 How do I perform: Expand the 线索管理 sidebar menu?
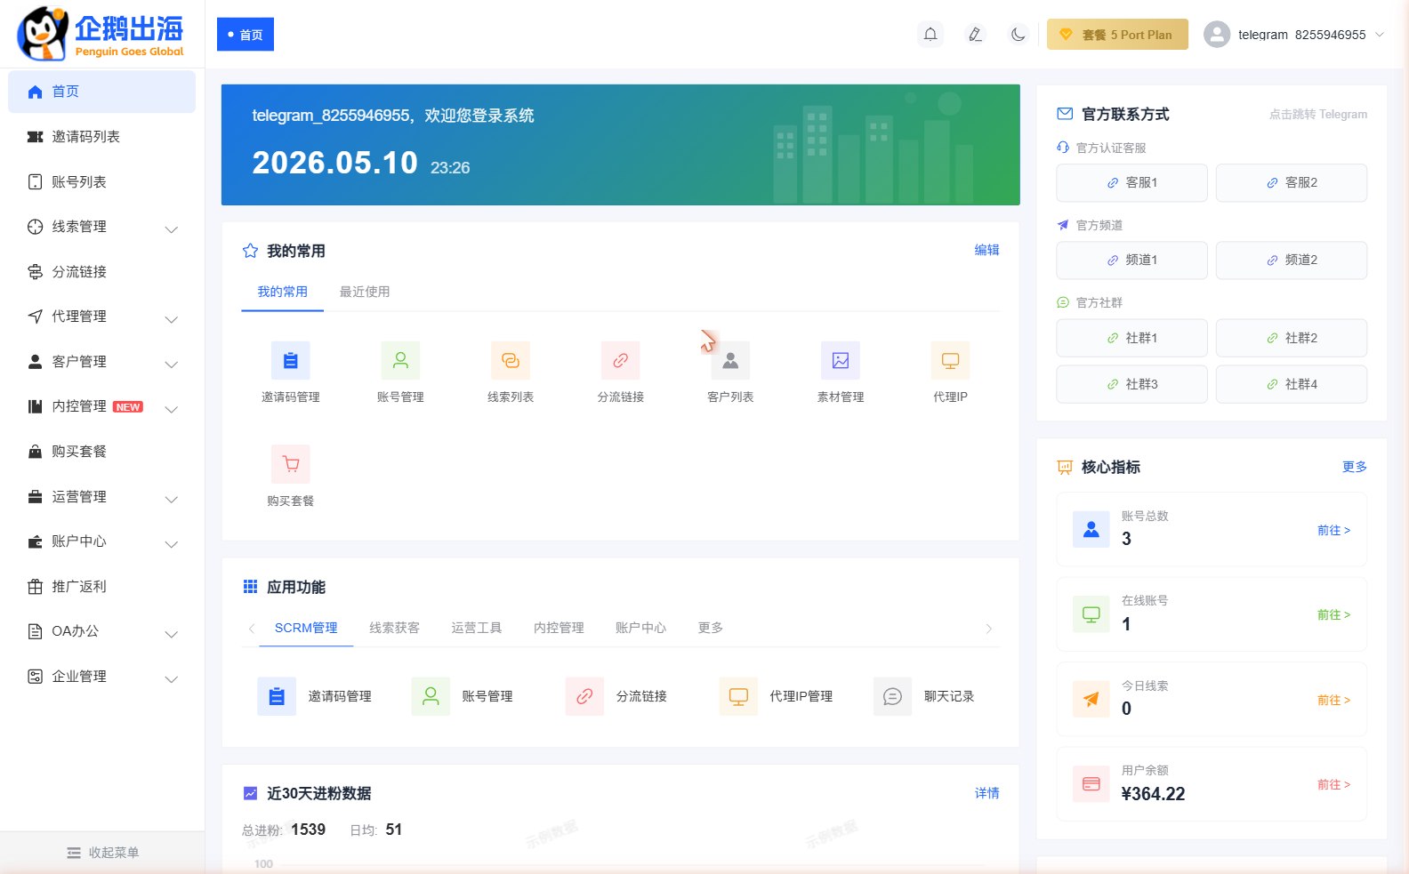[101, 227]
